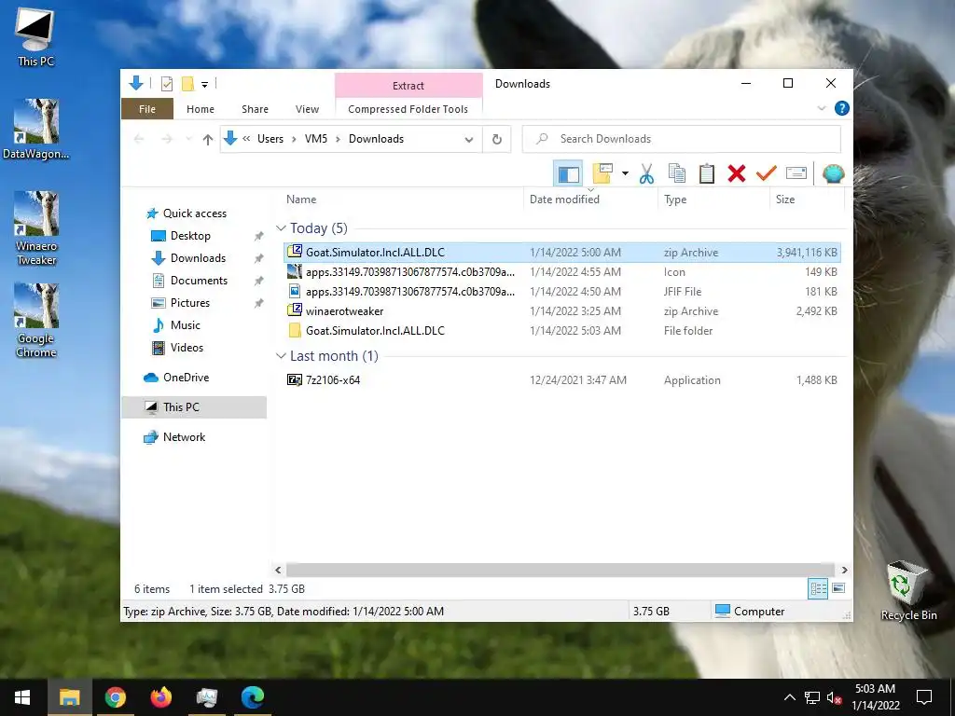Open the Home ribbon tab

tap(201, 109)
